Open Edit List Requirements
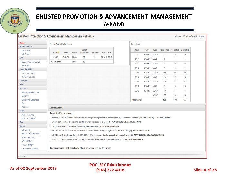 (31, 133)
